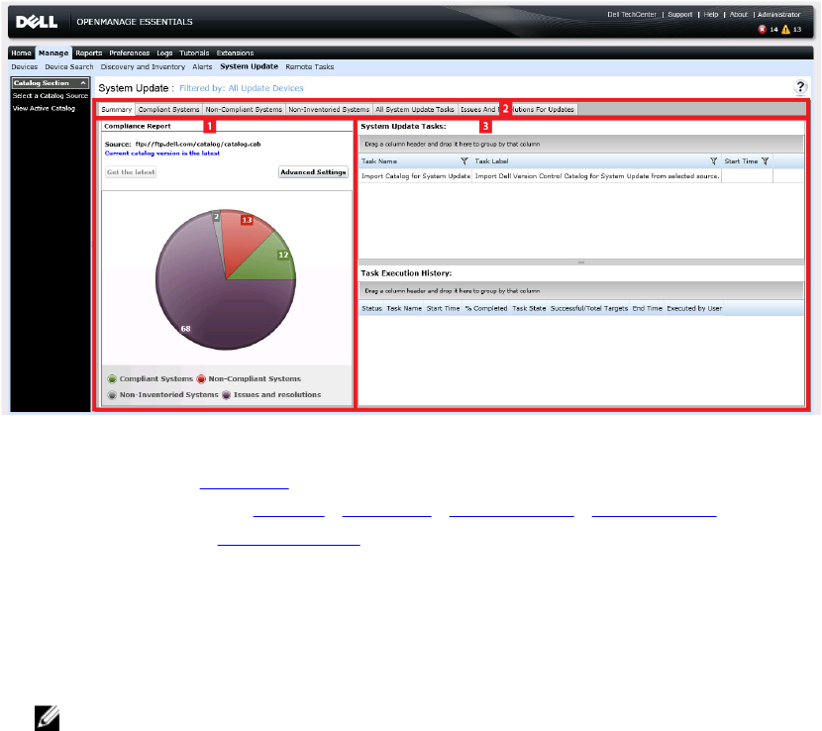Open the Extensions menu
822x731 pixels.
(235, 52)
